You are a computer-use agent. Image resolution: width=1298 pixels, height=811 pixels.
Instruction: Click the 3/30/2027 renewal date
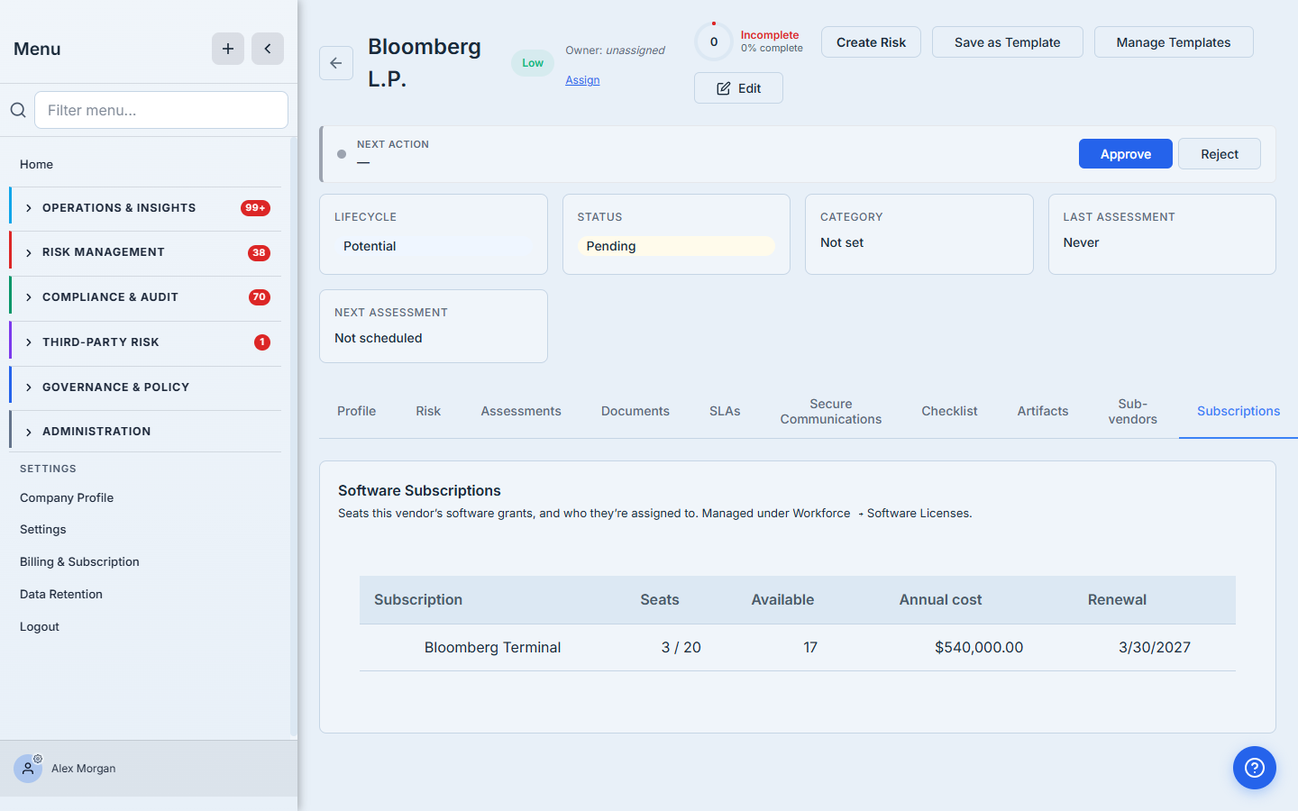(1155, 647)
